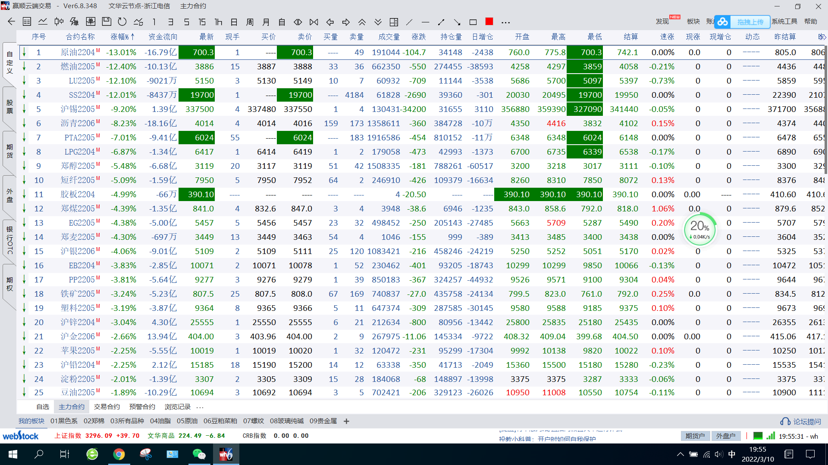Select the 1-minute period button
This screenshot has width=828, height=465.
point(154,22)
